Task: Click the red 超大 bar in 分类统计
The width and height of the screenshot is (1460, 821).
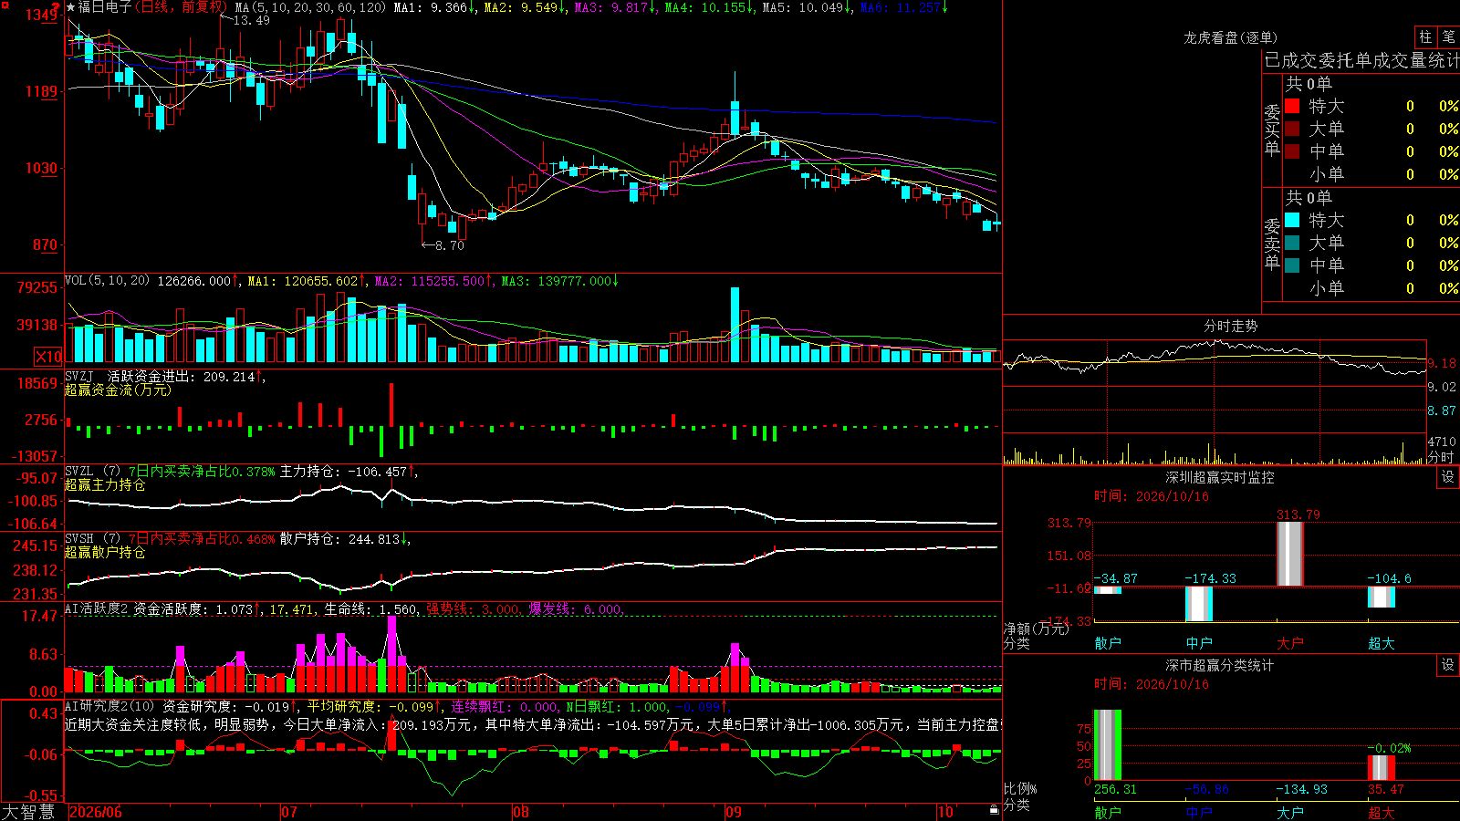Action: pos(1382,768)
